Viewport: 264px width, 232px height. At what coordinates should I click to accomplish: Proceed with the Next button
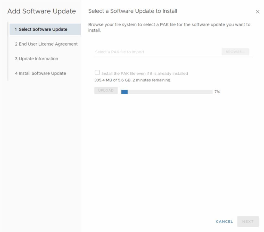248,221
